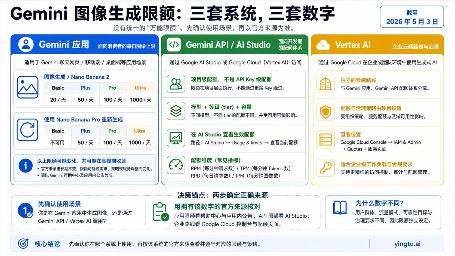Click the 适合企业级工作负载与合规要求 heading

pyautogui.click(x=376, y=164)
